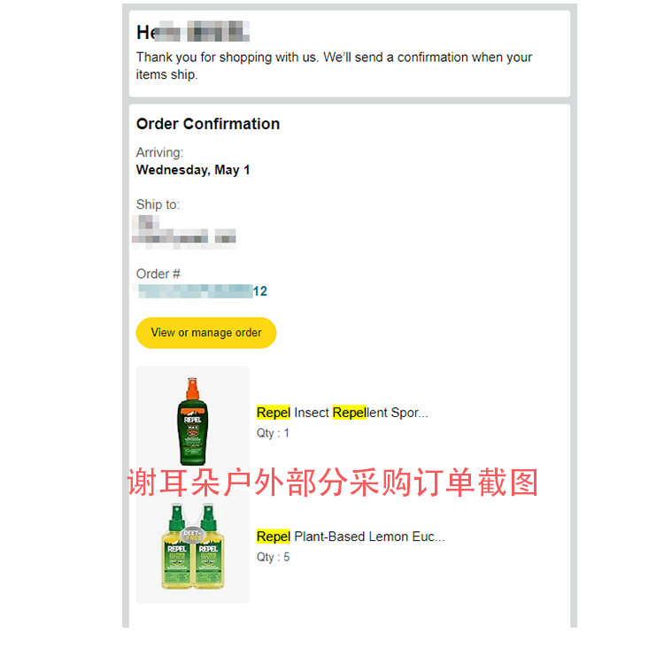
Task: Click the highlighted Repellent word in first title
Action: pyautogui.click(x=350, y=413)
